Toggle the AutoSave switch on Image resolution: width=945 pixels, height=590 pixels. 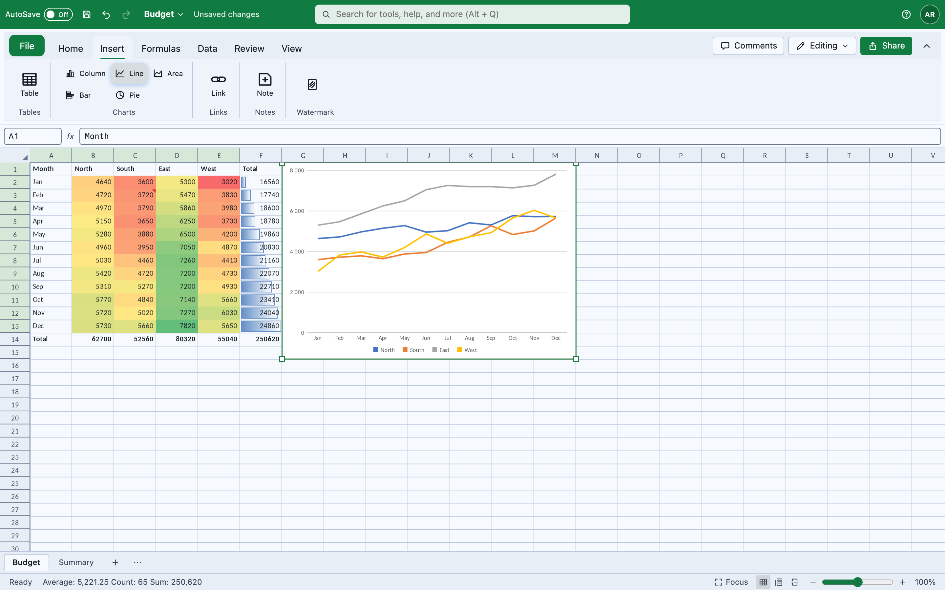(58, 14)
